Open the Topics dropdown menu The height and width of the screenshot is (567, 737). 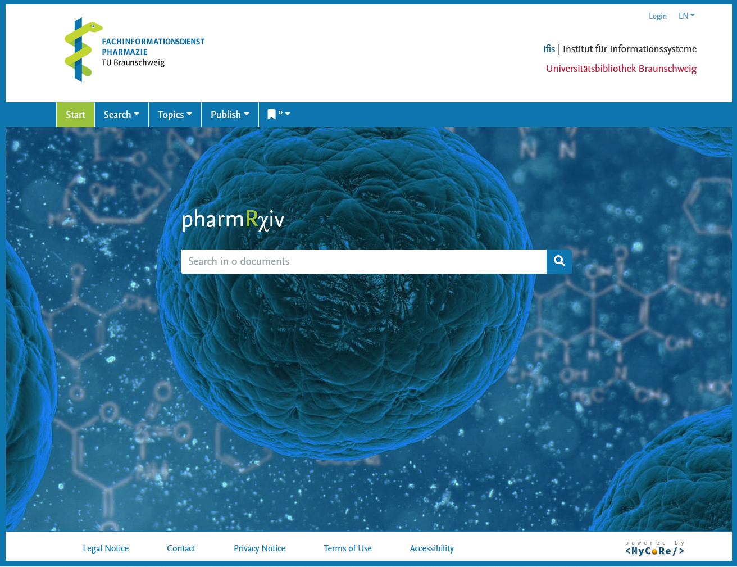pyautogui.click(x=175, y=115)
